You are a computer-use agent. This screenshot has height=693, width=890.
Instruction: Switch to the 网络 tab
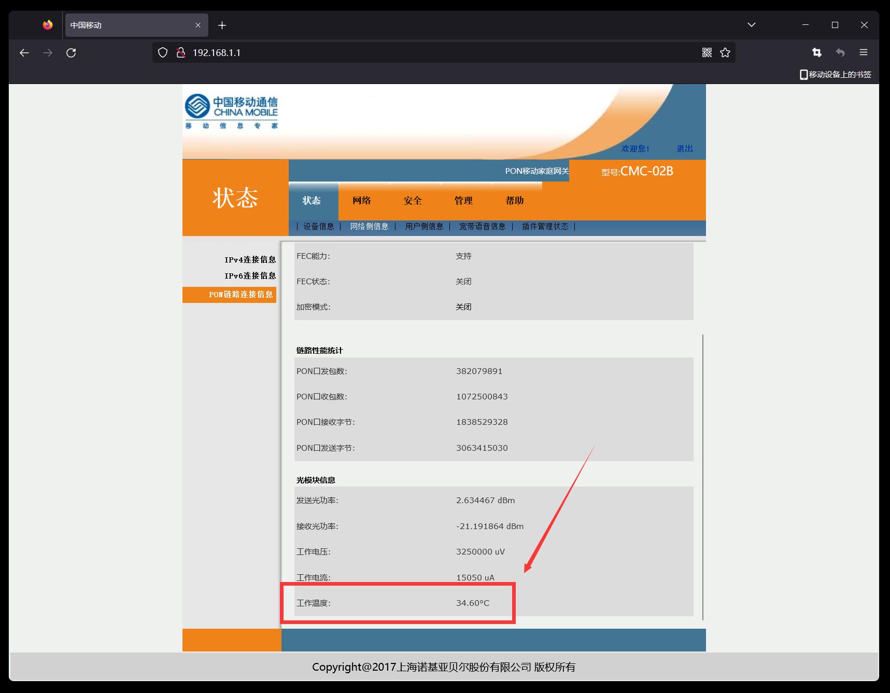pyautogui.click(x=361, y=201)
